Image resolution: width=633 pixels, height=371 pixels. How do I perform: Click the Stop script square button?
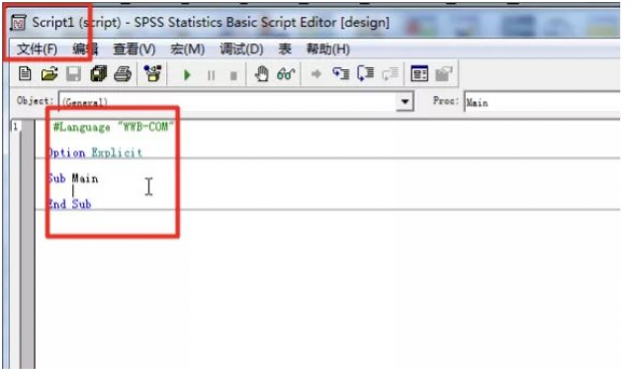coord(233,75)
